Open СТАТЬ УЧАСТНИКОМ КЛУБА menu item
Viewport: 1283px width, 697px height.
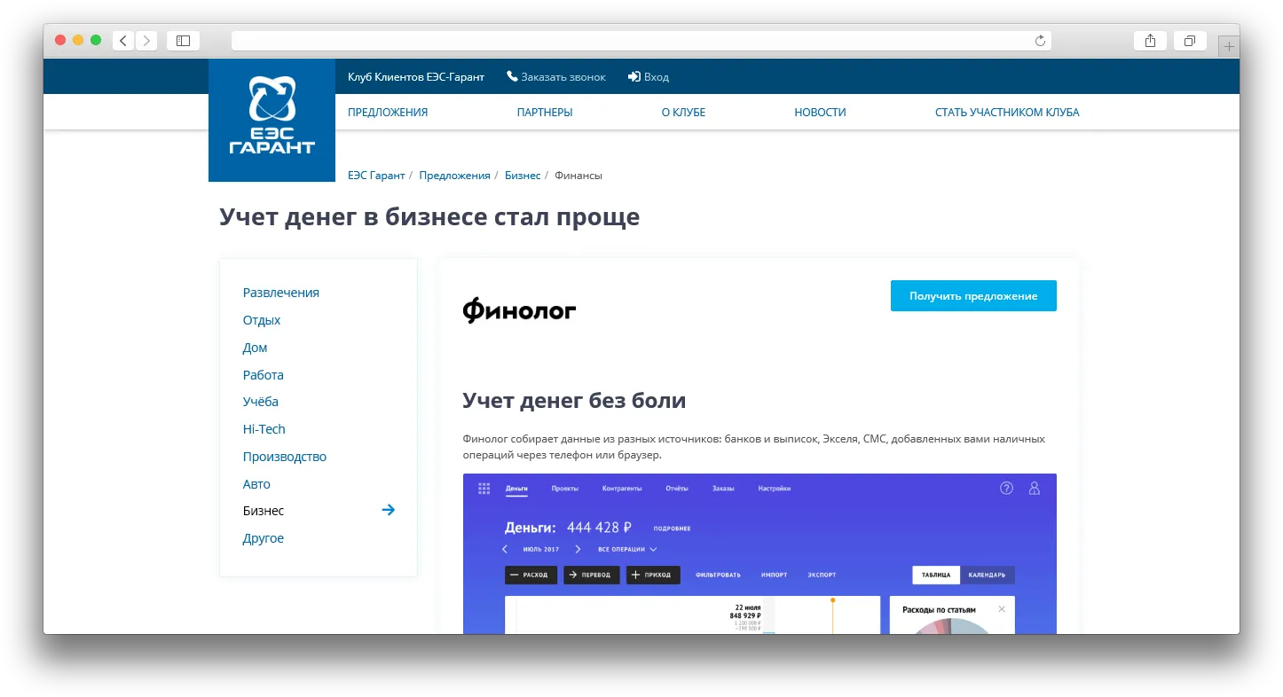coord(1007,113)
